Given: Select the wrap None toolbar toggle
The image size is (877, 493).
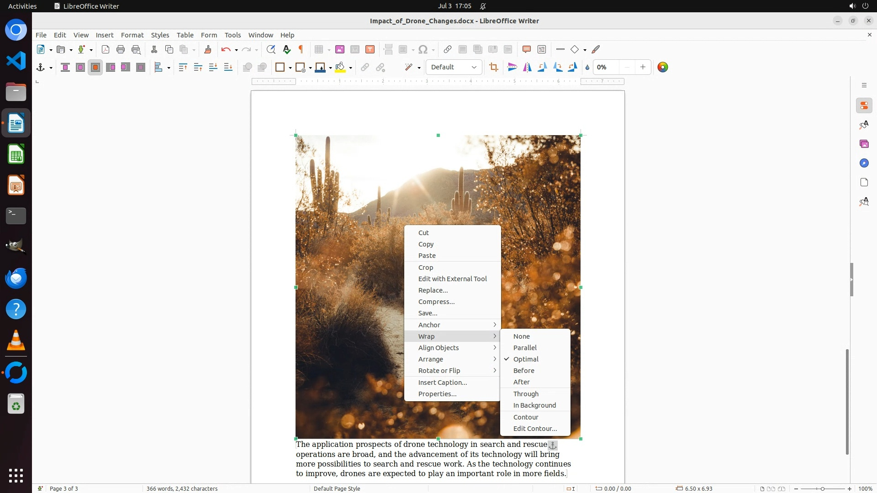Looking at the screenshot, I should (x=65, y=67).
